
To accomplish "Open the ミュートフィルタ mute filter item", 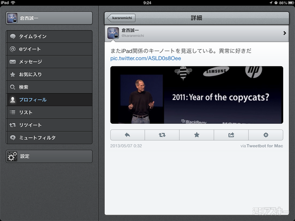I will (49, 138).
